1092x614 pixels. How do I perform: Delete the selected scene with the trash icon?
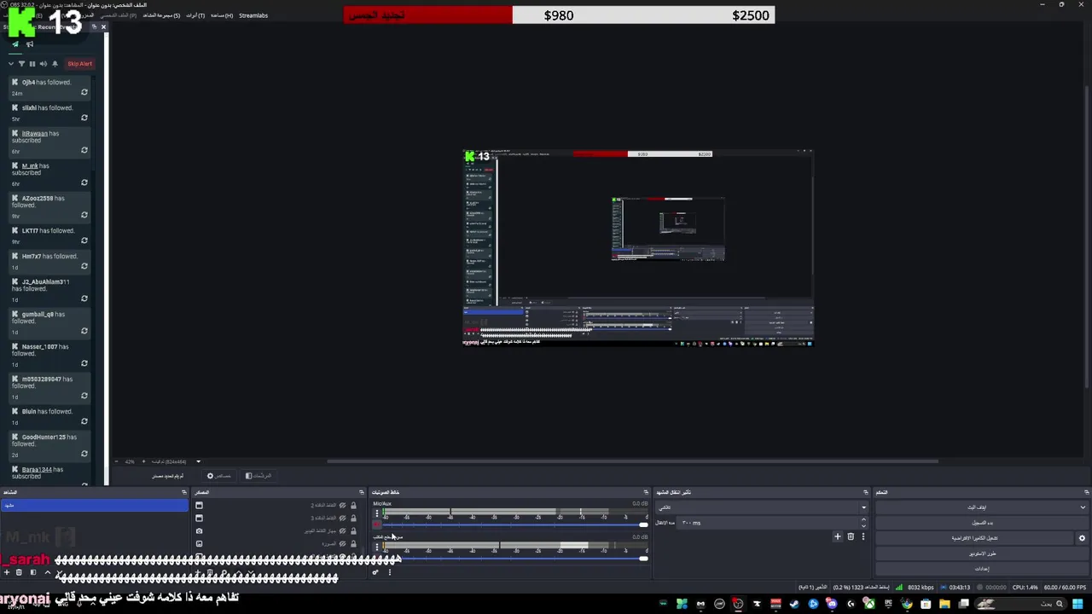pos(20,572)
